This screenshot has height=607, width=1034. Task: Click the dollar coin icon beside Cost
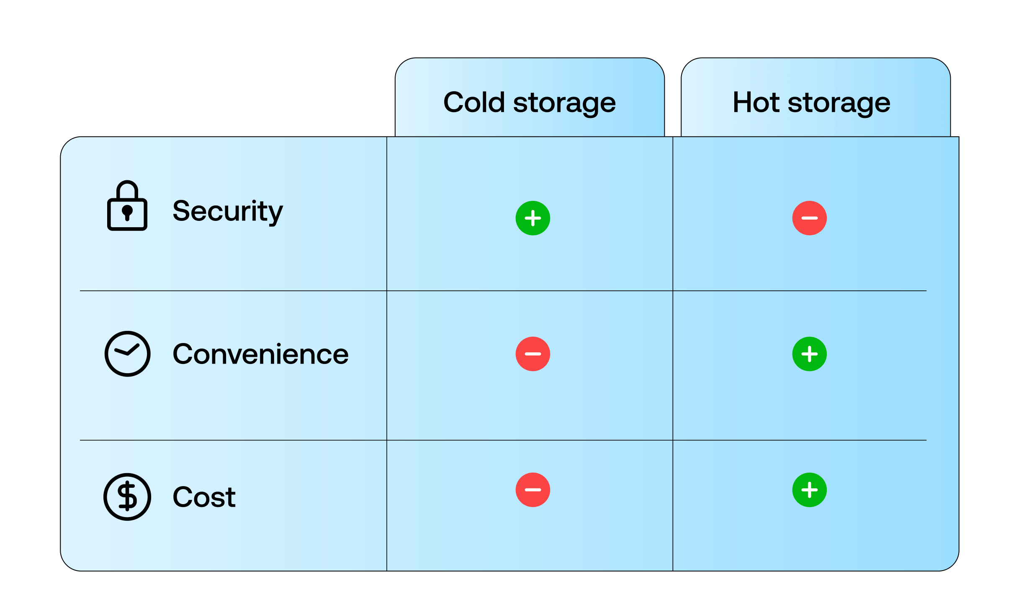click(127, 497)
